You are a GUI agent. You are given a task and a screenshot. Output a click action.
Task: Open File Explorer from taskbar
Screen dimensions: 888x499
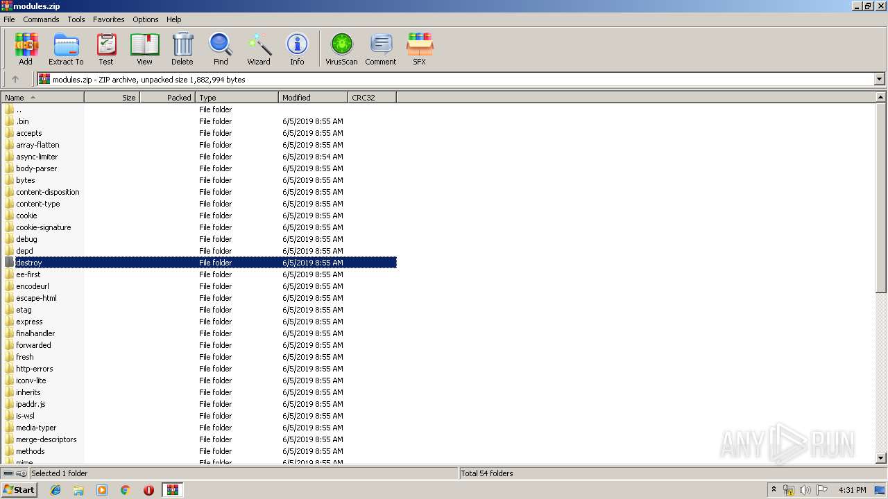(x=78, y=490)
